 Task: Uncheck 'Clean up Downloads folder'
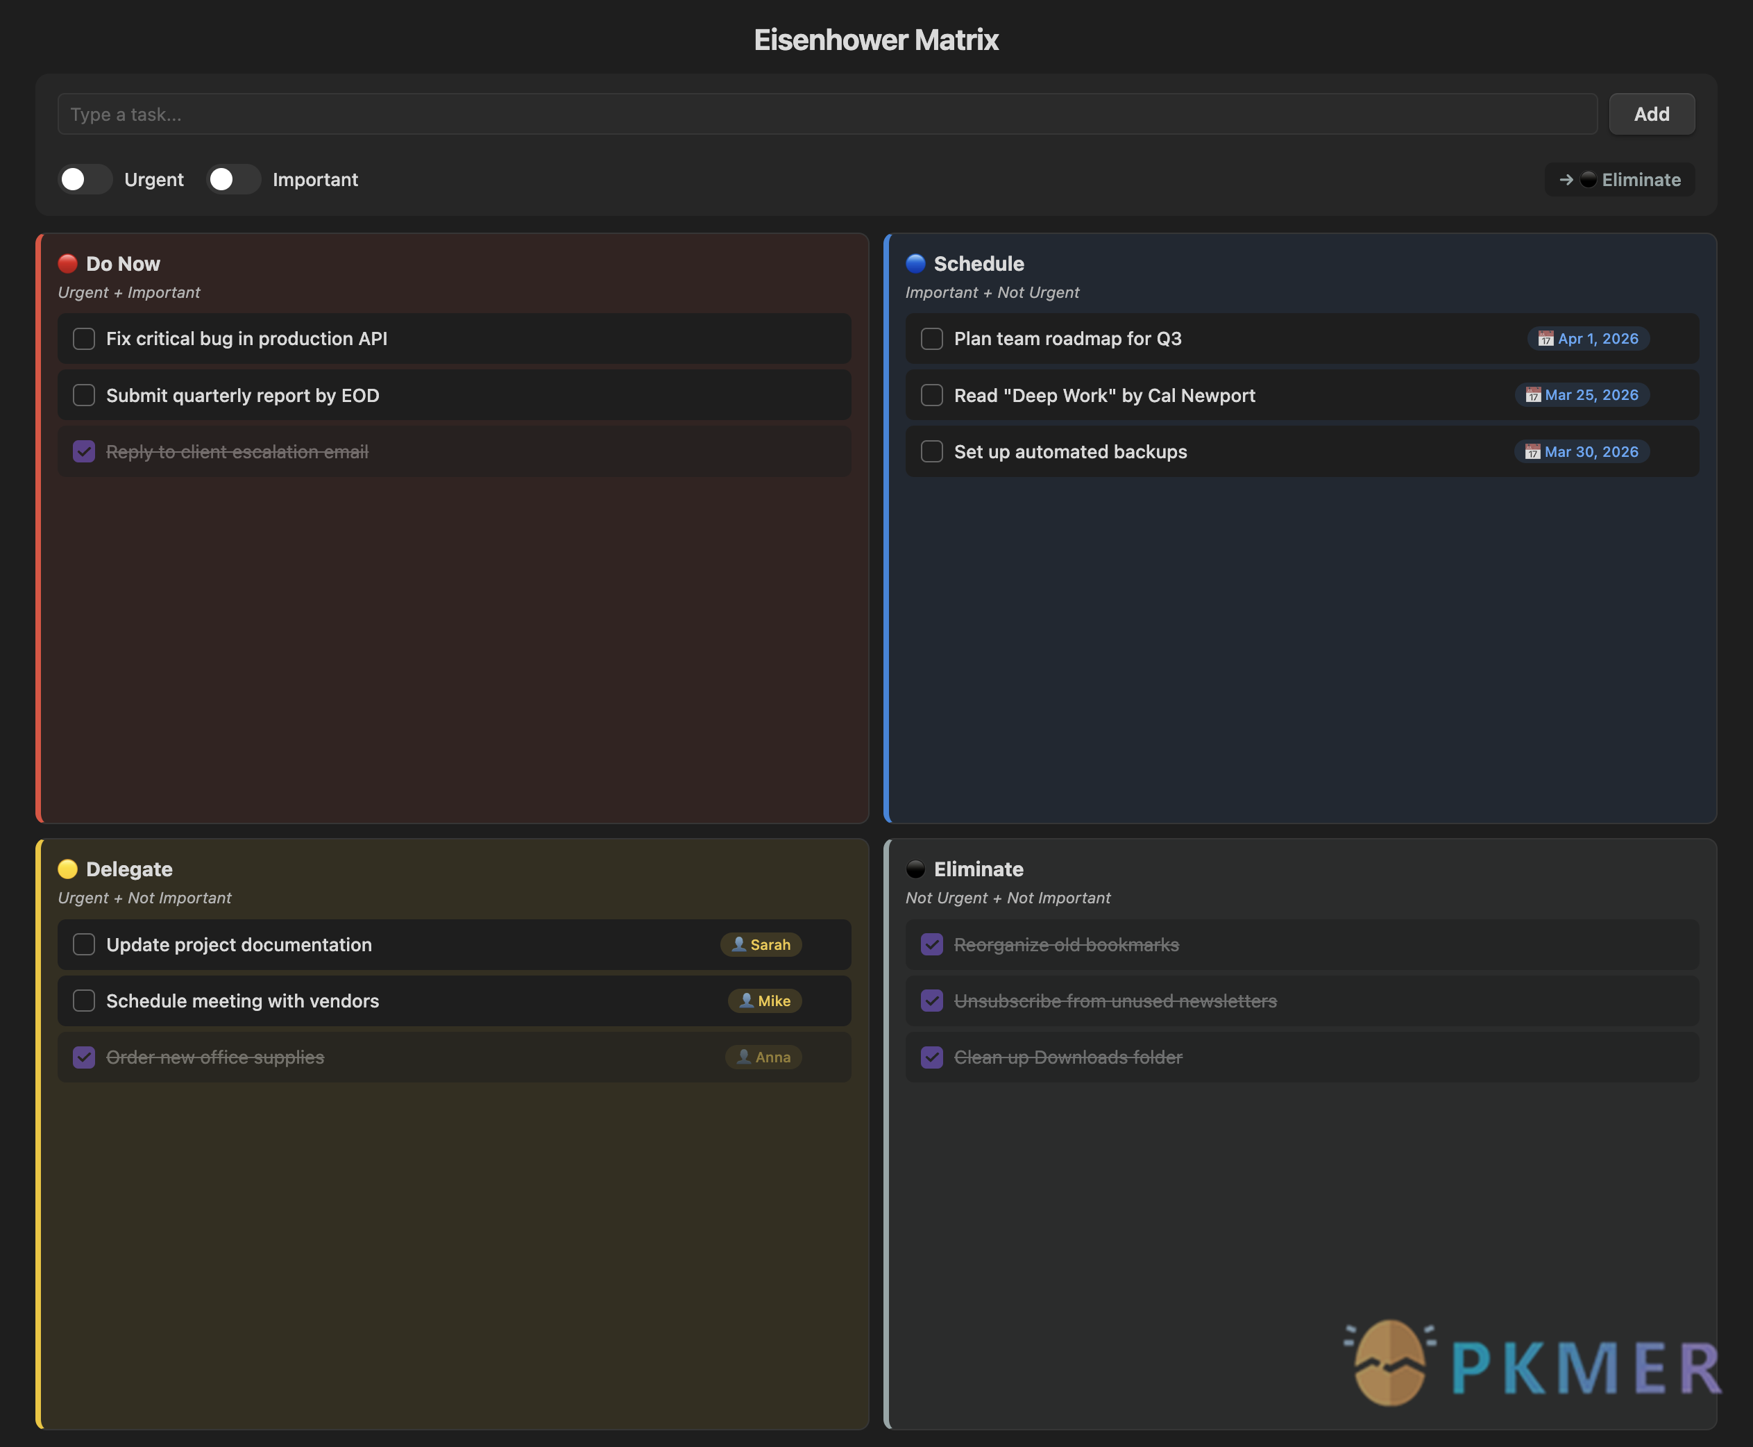931,1057
